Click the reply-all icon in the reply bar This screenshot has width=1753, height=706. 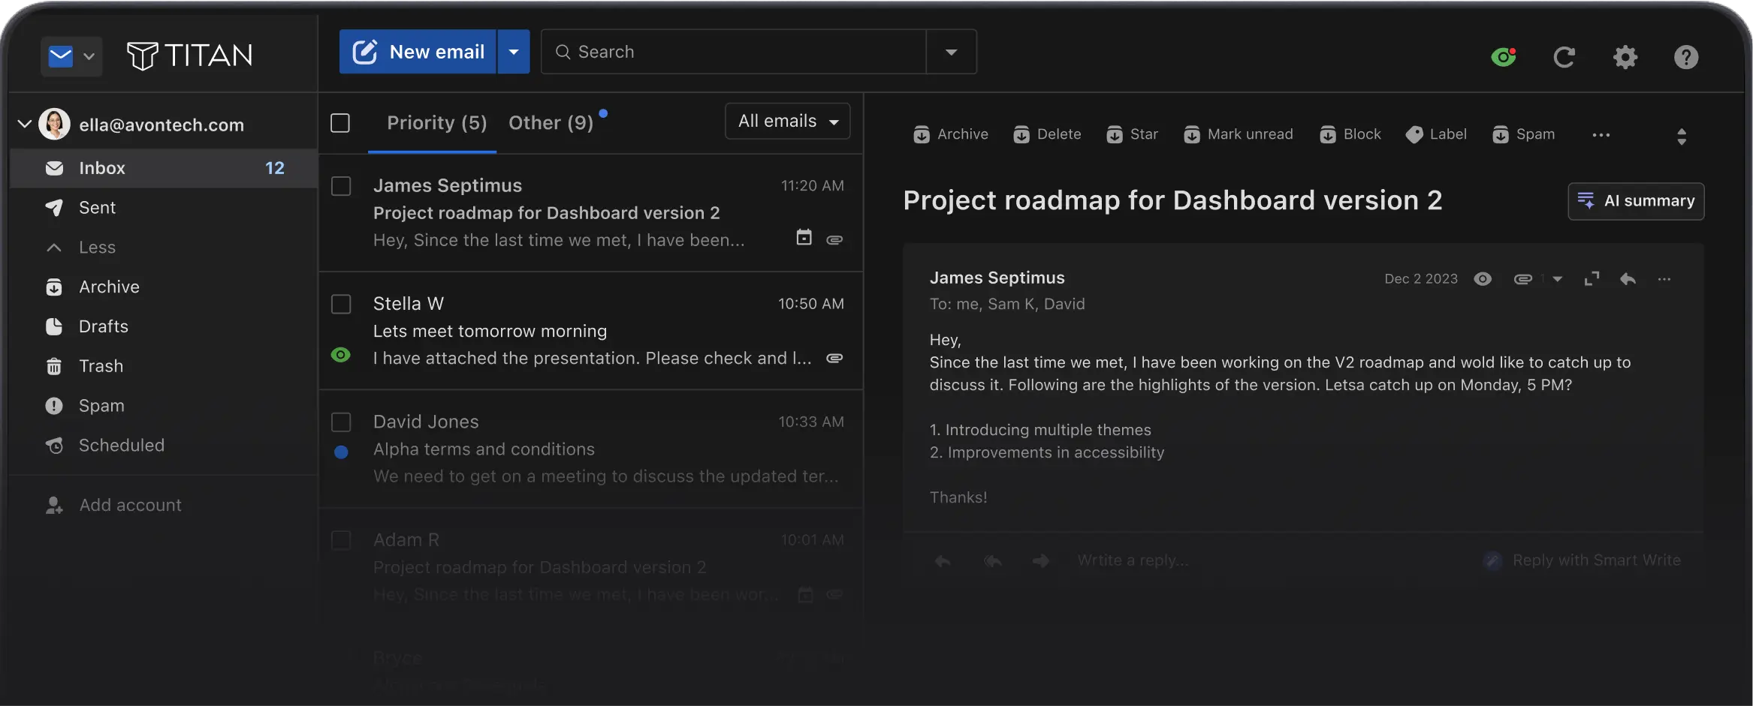pos(992,560)
